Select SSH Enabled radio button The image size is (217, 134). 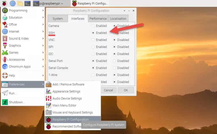coord(93,33)
